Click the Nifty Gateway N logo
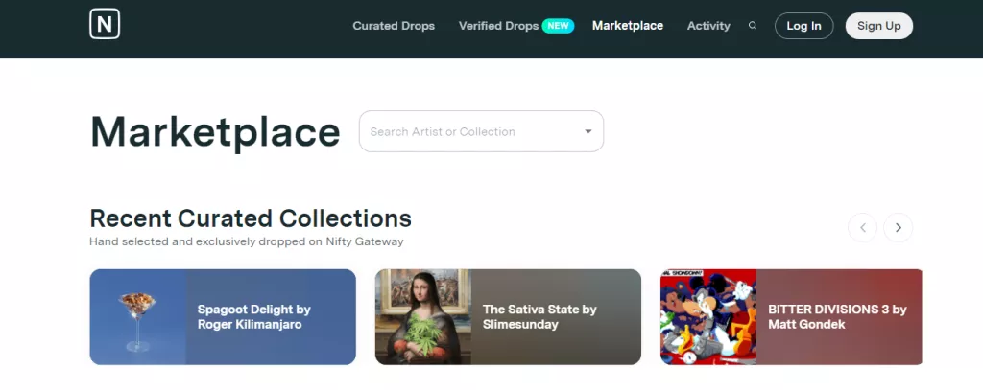Viewport: 983px width, 390px height. tap(105, 25)
